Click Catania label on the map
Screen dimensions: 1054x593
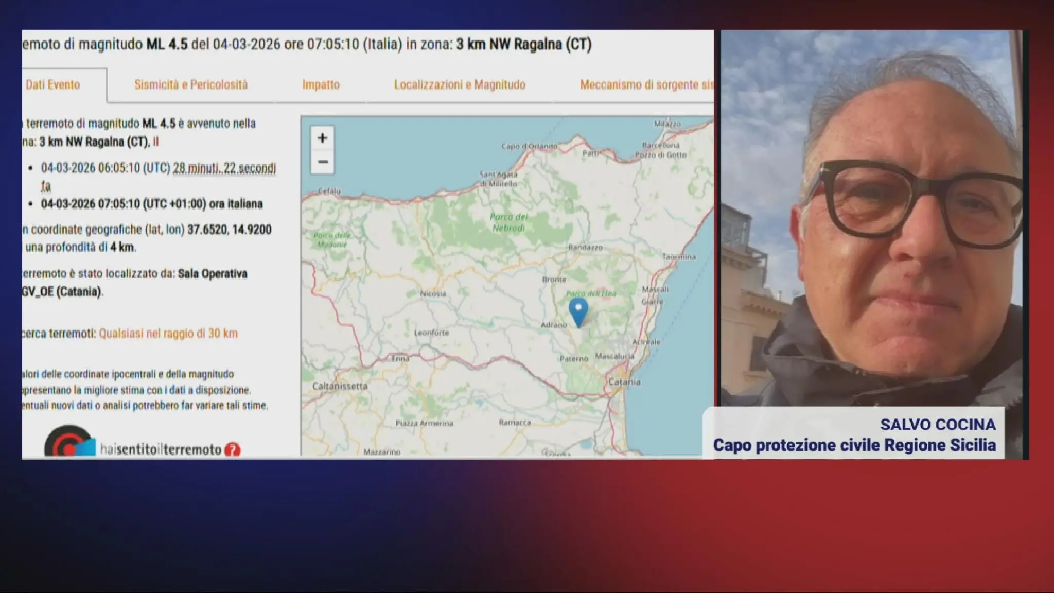click(624, 382)
